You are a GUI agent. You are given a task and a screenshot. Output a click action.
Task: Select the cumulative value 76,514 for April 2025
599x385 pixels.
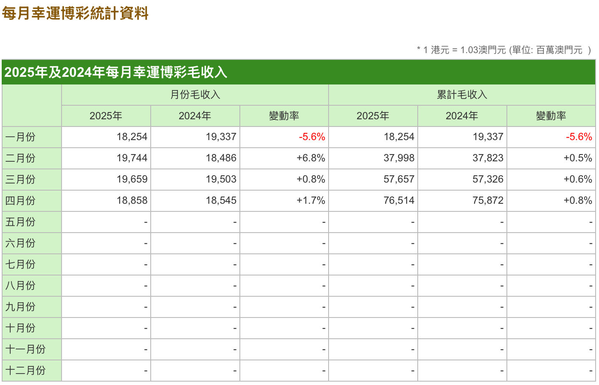coord(399,200)
